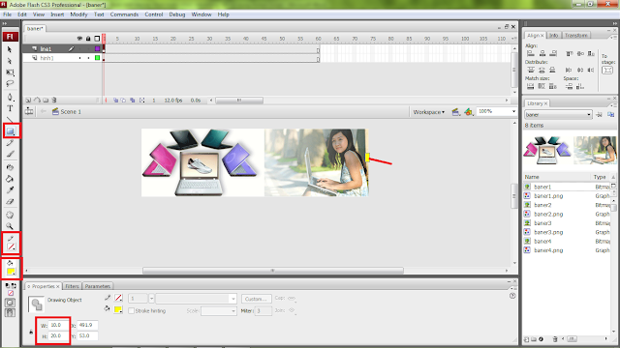Toggle visibility dot for hinh1 layer
620x348 pixels.
79,58
